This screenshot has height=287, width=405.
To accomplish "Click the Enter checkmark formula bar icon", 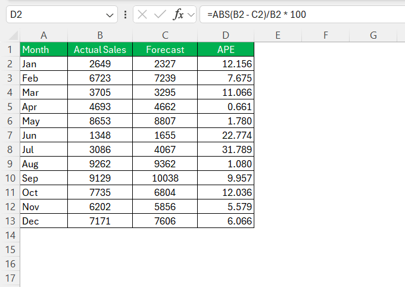I will (x=160, y=14).
